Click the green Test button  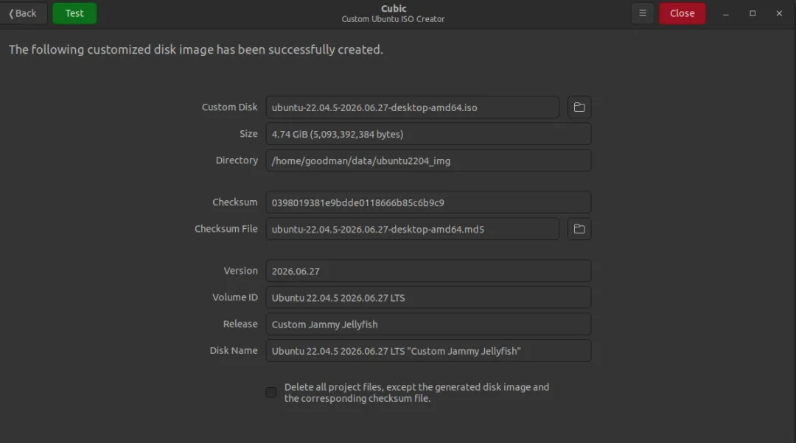(74, 14)
